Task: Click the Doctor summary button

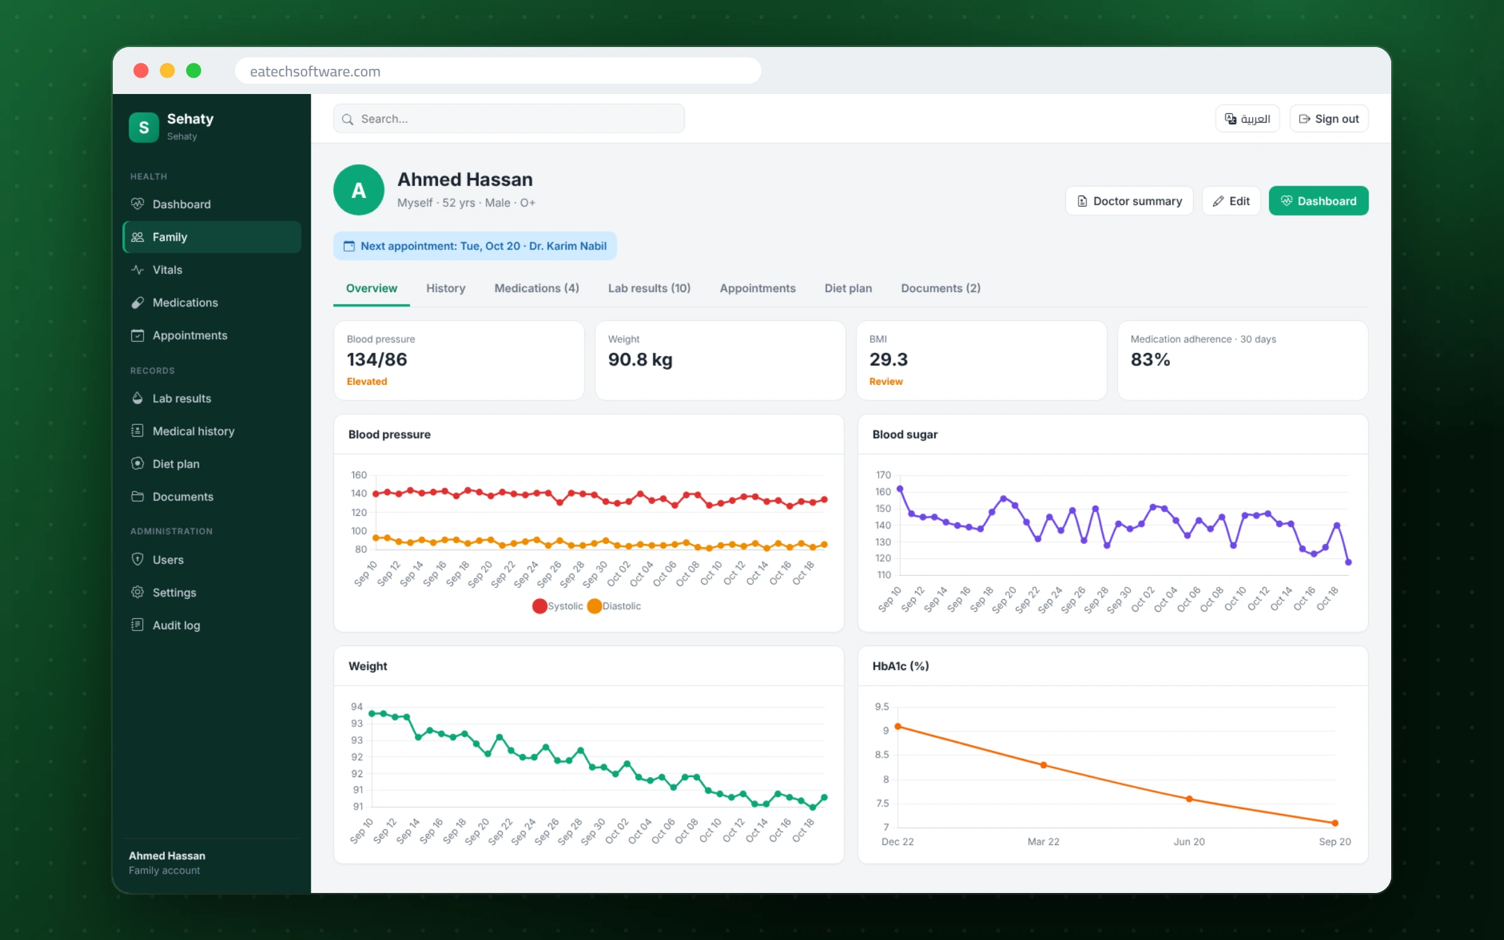Action: click(x=1129, y=201)
